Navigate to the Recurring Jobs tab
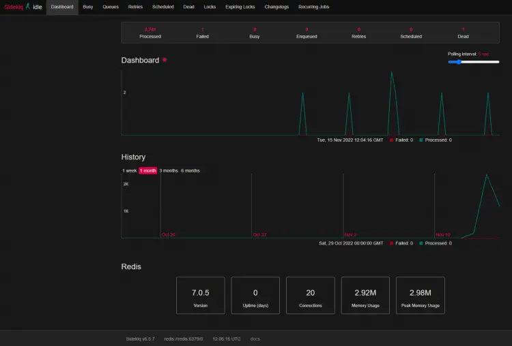This screenshot has height=346, width=512. [x=313, y=7]
